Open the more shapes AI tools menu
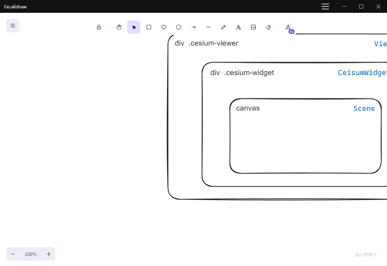Viewport: 387px width, 266px height. pos(288,27)
